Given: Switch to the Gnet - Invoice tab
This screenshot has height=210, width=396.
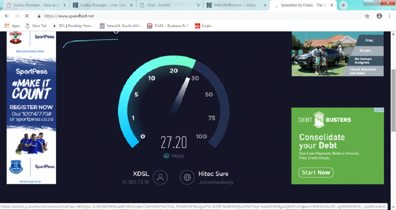Looking at the screenshot, I should pos(169,5).
